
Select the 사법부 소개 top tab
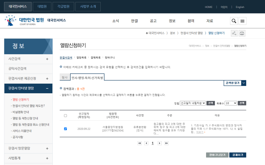pyautogui.click(x=88, y=7)
